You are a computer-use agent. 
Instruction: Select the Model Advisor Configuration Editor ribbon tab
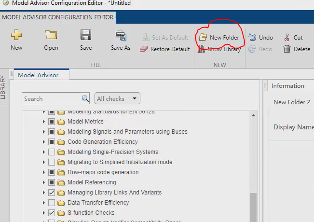(58, 17)
